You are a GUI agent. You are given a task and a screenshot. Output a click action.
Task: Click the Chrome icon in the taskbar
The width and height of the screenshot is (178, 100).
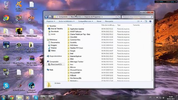coord(11,97)
